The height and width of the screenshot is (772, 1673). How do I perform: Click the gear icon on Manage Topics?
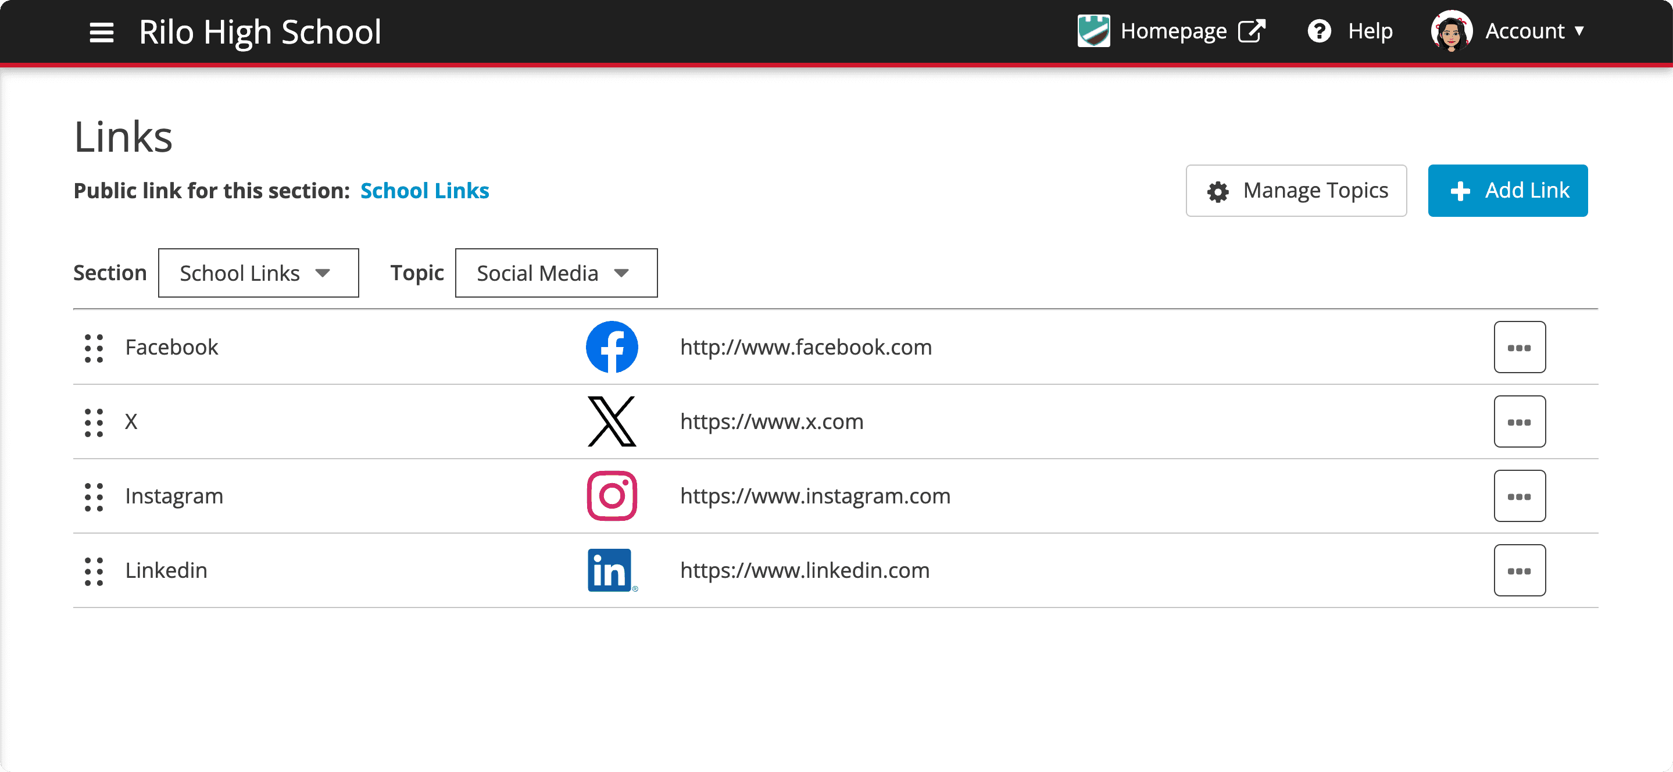pos(1218,190)
